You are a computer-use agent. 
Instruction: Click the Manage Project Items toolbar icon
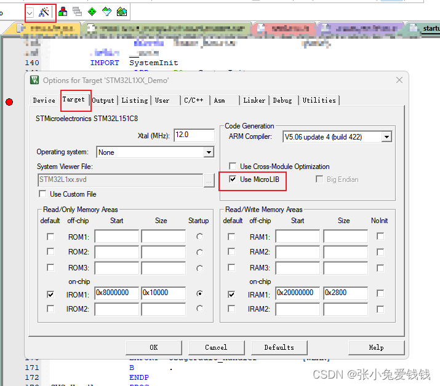[x=63, y=12]
